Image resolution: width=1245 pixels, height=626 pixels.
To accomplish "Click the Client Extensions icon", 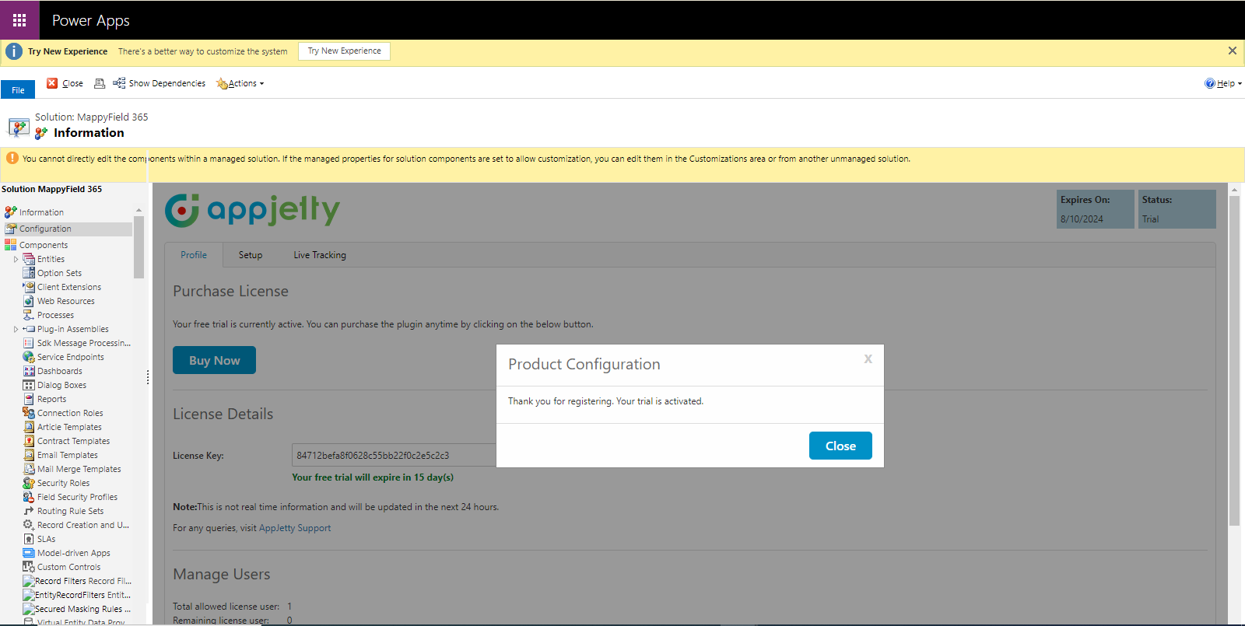I will coord(29,287).
